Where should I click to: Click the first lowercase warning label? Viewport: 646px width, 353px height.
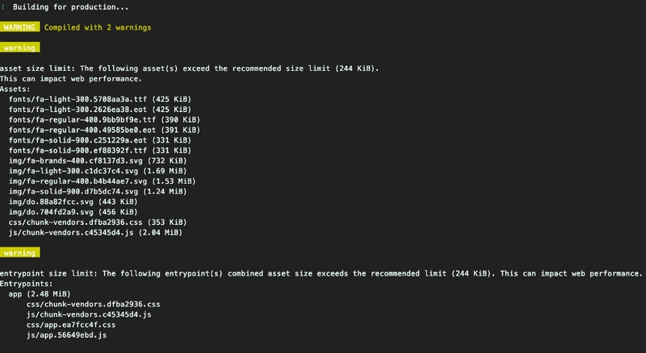(x=19, y=48)
